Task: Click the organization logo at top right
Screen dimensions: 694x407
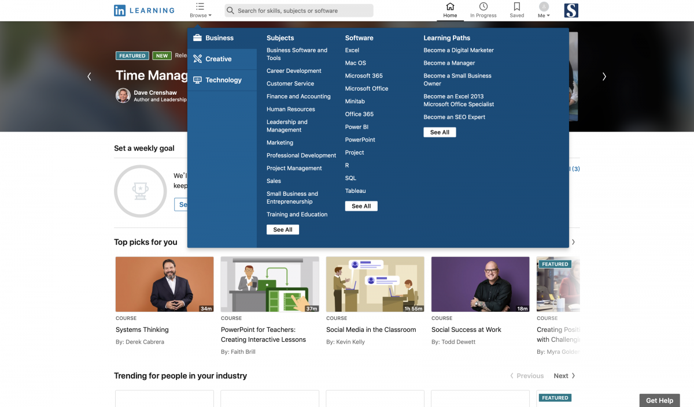Action: (x=571, y=10)
